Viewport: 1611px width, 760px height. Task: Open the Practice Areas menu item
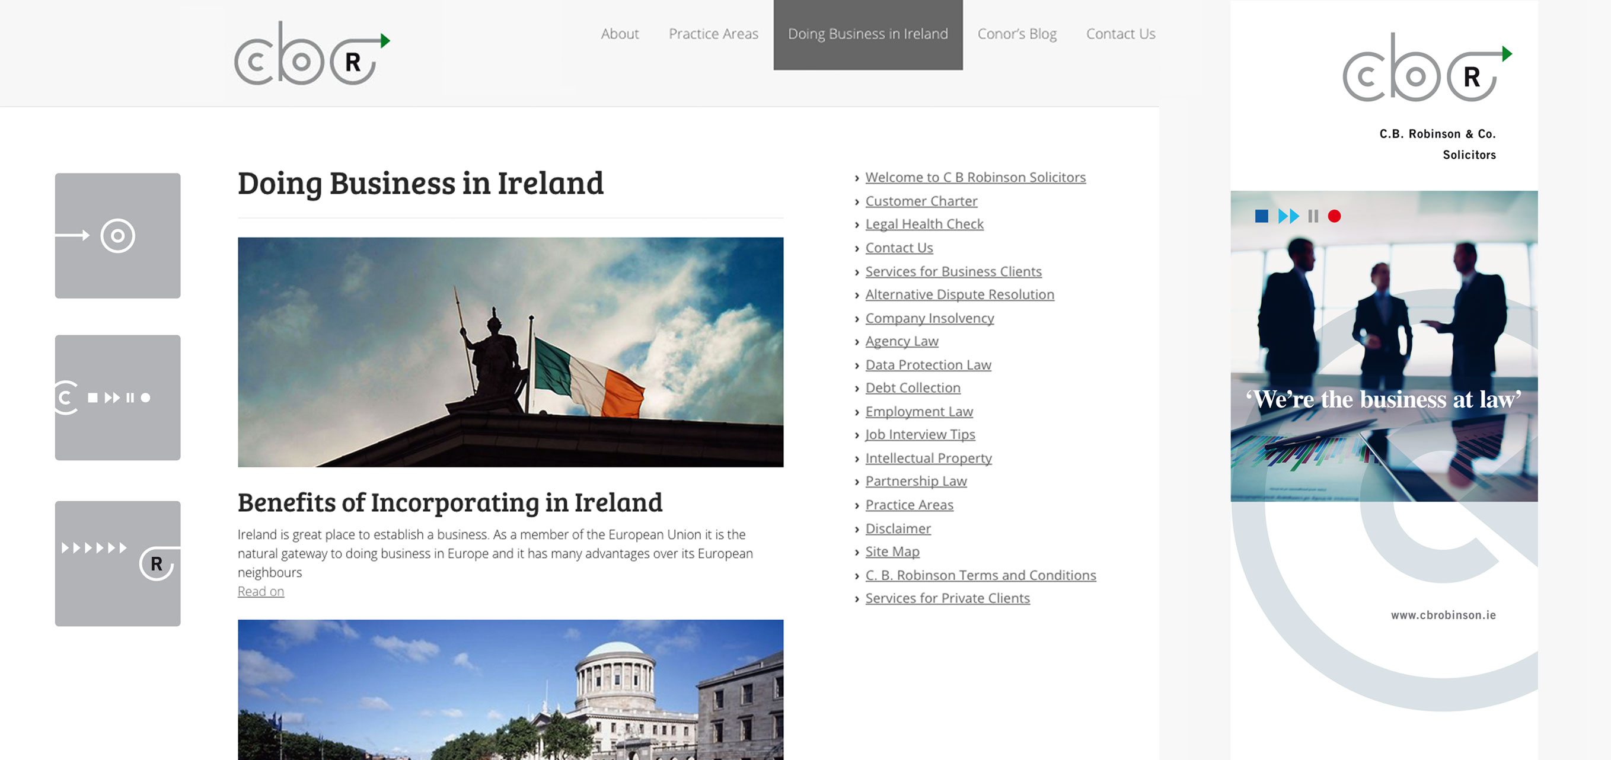pos(713,34)
